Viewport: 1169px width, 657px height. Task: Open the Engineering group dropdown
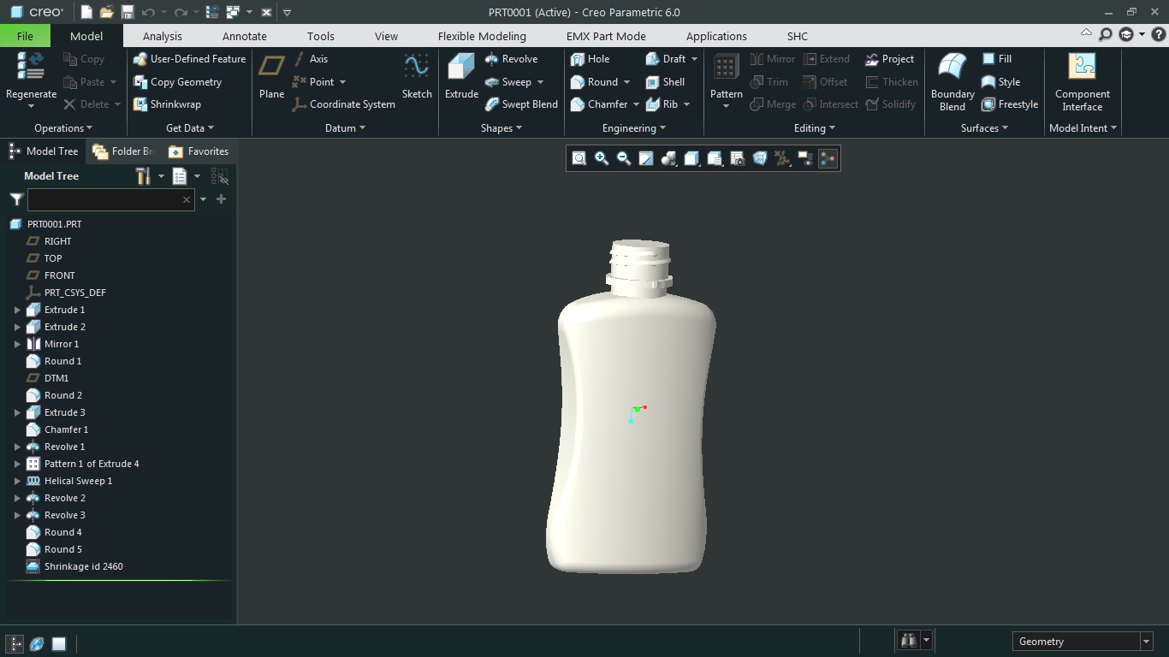[x=634, y=128]
